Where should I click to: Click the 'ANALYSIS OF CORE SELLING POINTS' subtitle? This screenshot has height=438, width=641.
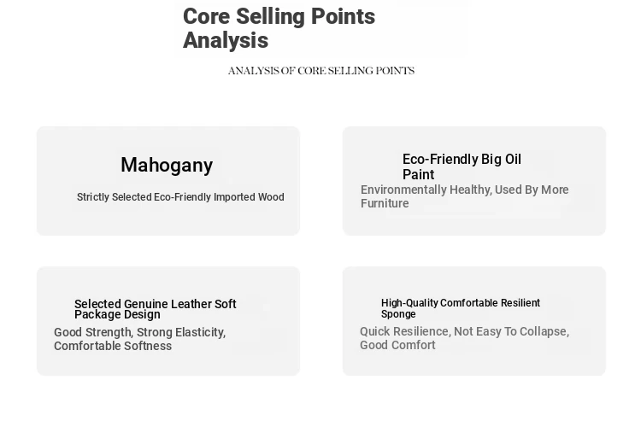click(320, 71)
